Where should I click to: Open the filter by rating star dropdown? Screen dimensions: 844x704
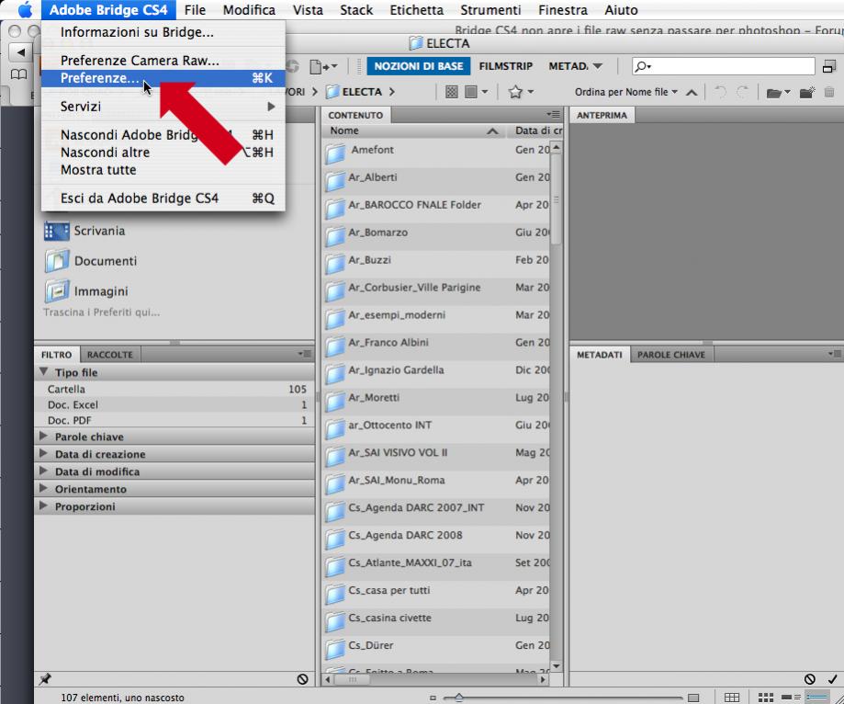(521, 92)
